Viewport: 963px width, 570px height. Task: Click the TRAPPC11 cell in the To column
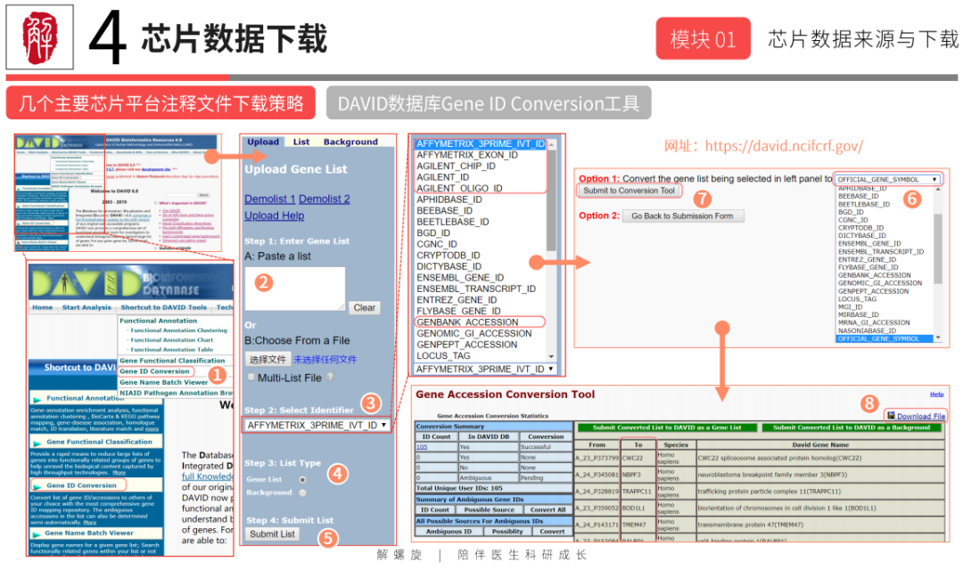coord(638,492)
